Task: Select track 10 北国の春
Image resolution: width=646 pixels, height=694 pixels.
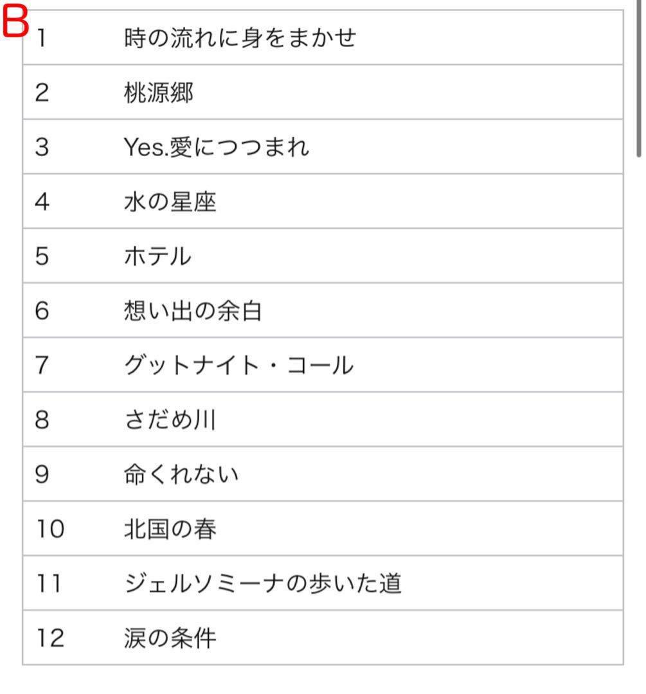Action: tap(170, 530)
